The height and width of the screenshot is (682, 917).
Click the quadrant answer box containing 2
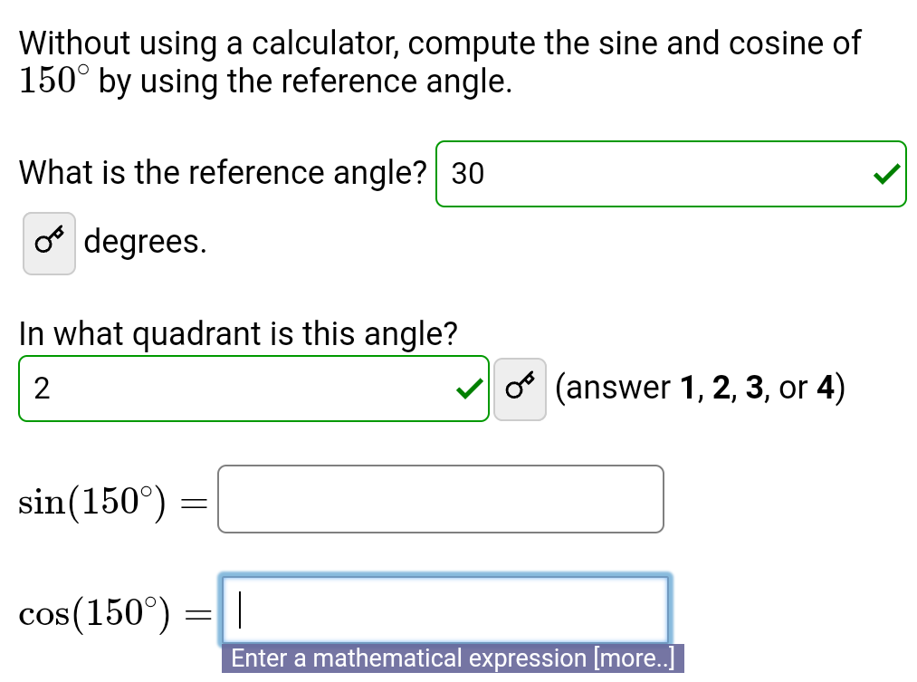pos(253,388)
